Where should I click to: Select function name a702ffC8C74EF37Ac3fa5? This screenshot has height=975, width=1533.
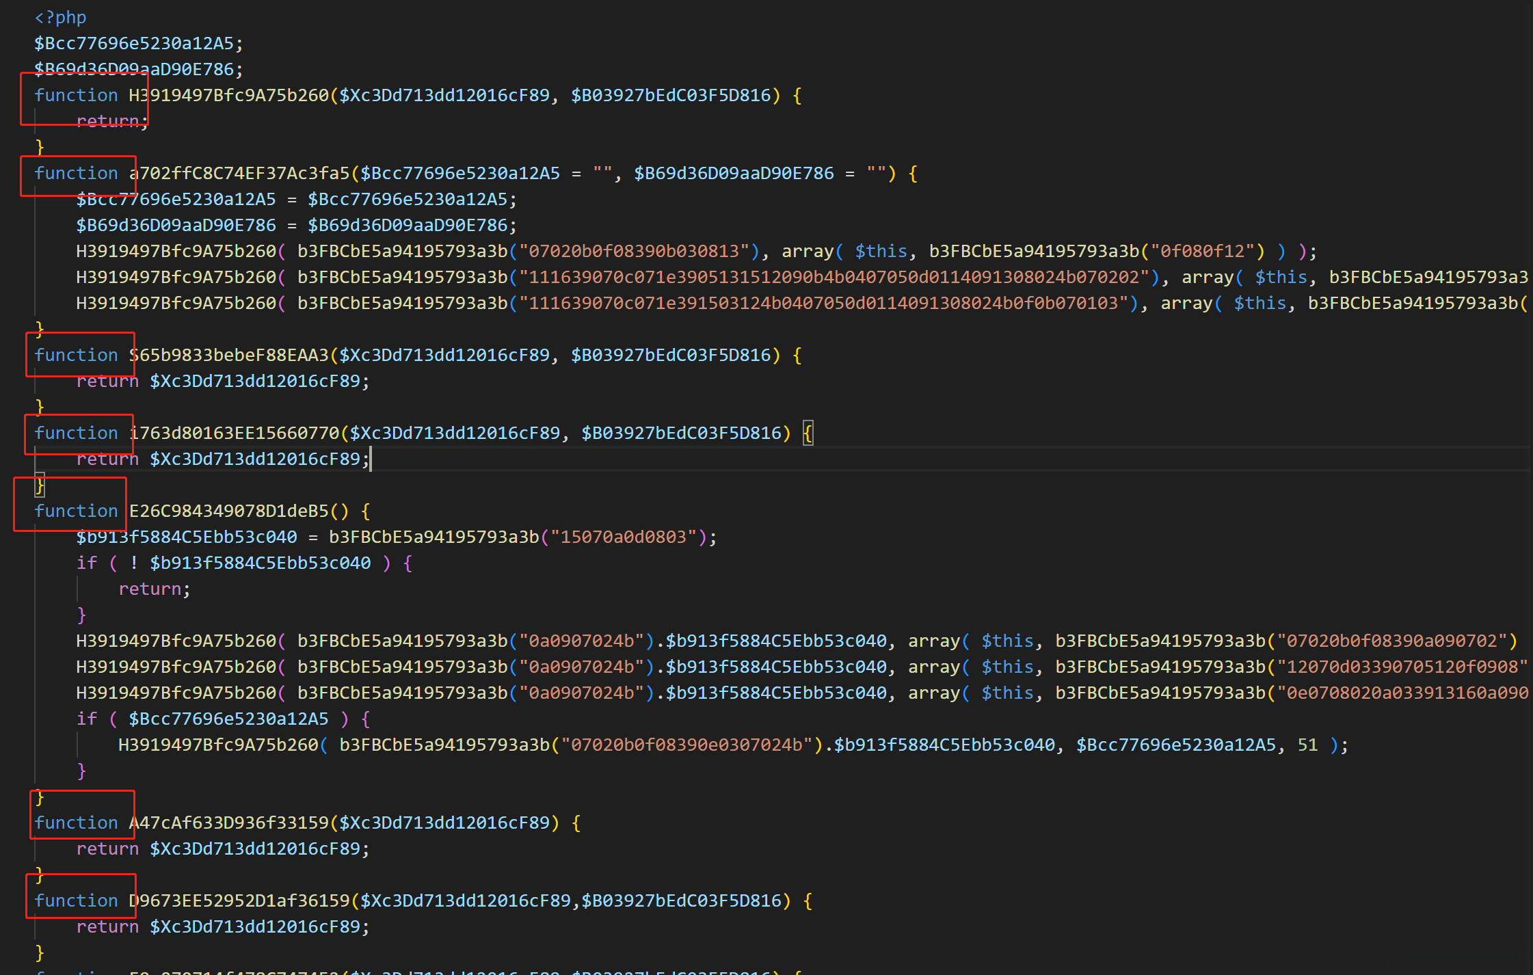point(239,173)
